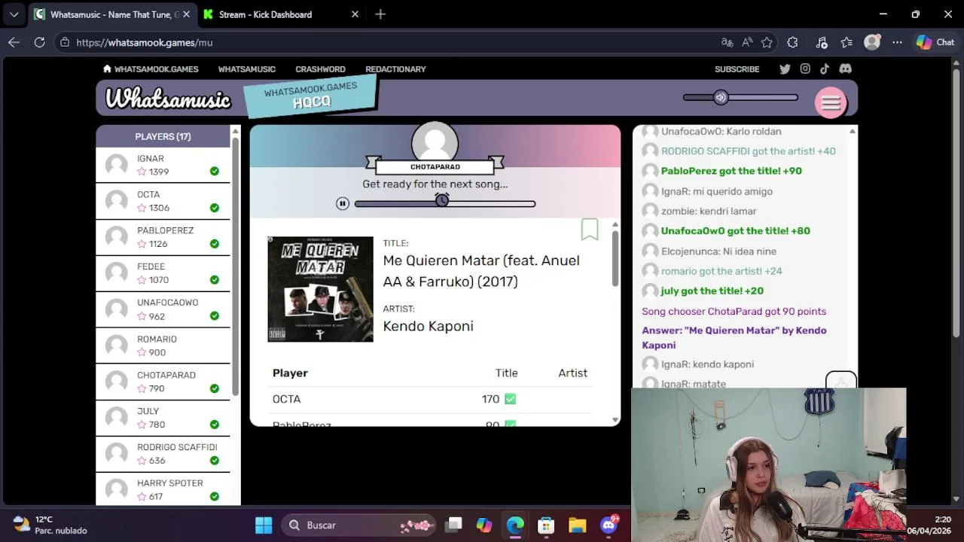This screenshot has width=964, height=542.
Task: Click the SUBSCRIBE link
Action: 737,69
